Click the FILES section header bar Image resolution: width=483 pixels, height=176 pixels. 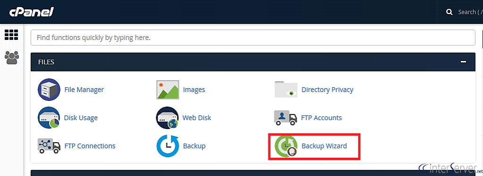(x=253, y=62)
